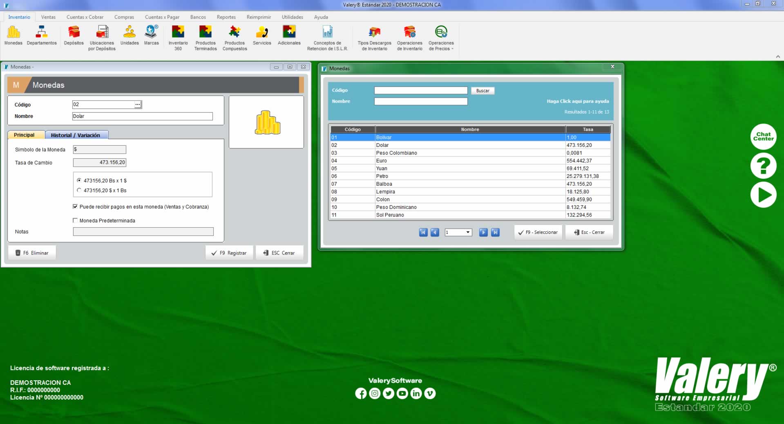This screenshot has width=784, height=424.
Task: Go to first results page
Action: click(x=423, y=232)
